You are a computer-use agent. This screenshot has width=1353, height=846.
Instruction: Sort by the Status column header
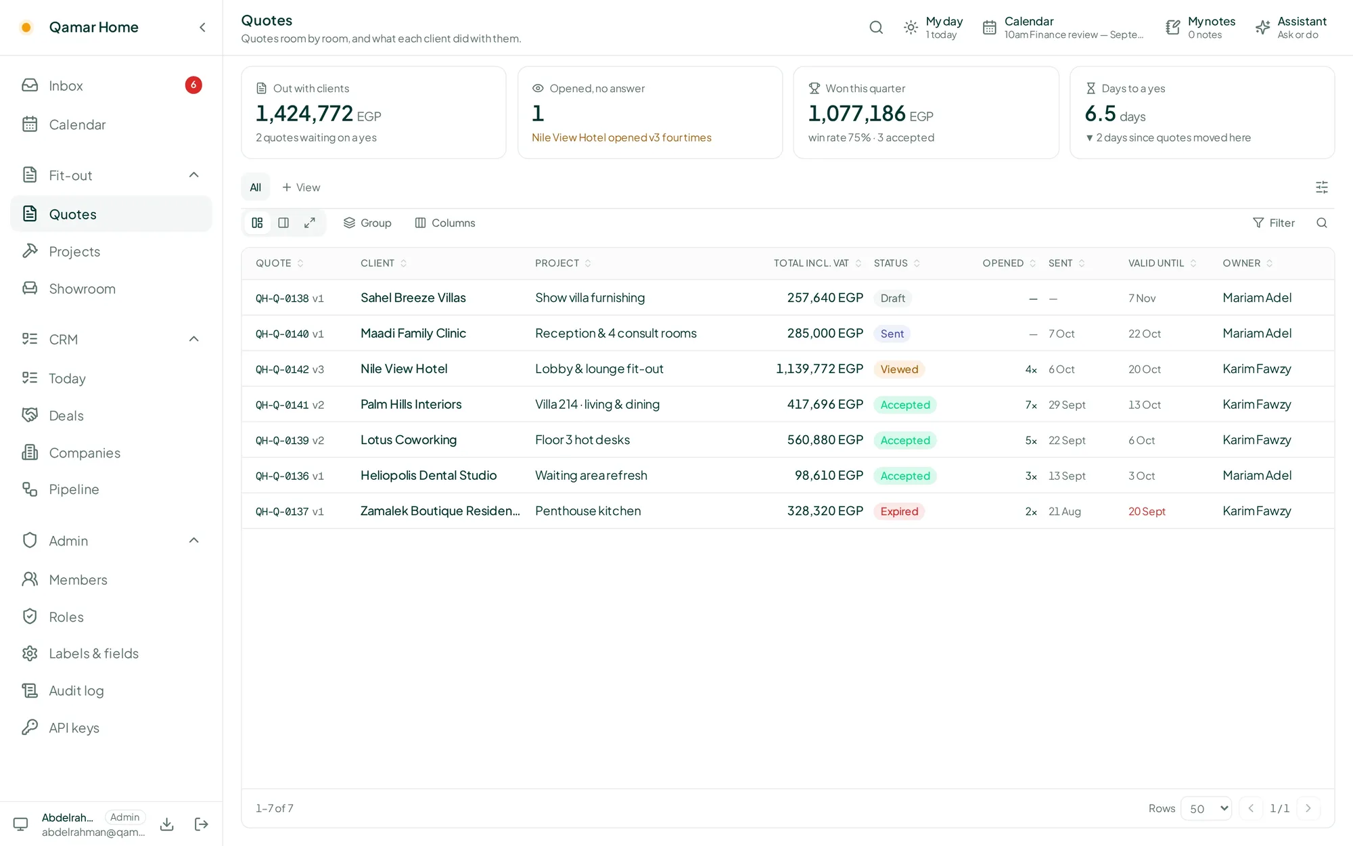click(896, 263)
